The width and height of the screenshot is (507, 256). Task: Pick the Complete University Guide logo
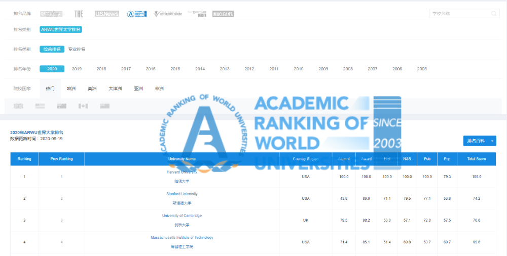(167, 14)
